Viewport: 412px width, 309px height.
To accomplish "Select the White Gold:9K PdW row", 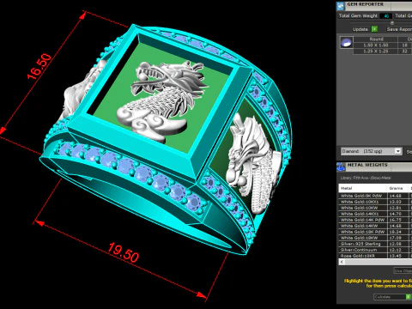I will pos(375,196).
